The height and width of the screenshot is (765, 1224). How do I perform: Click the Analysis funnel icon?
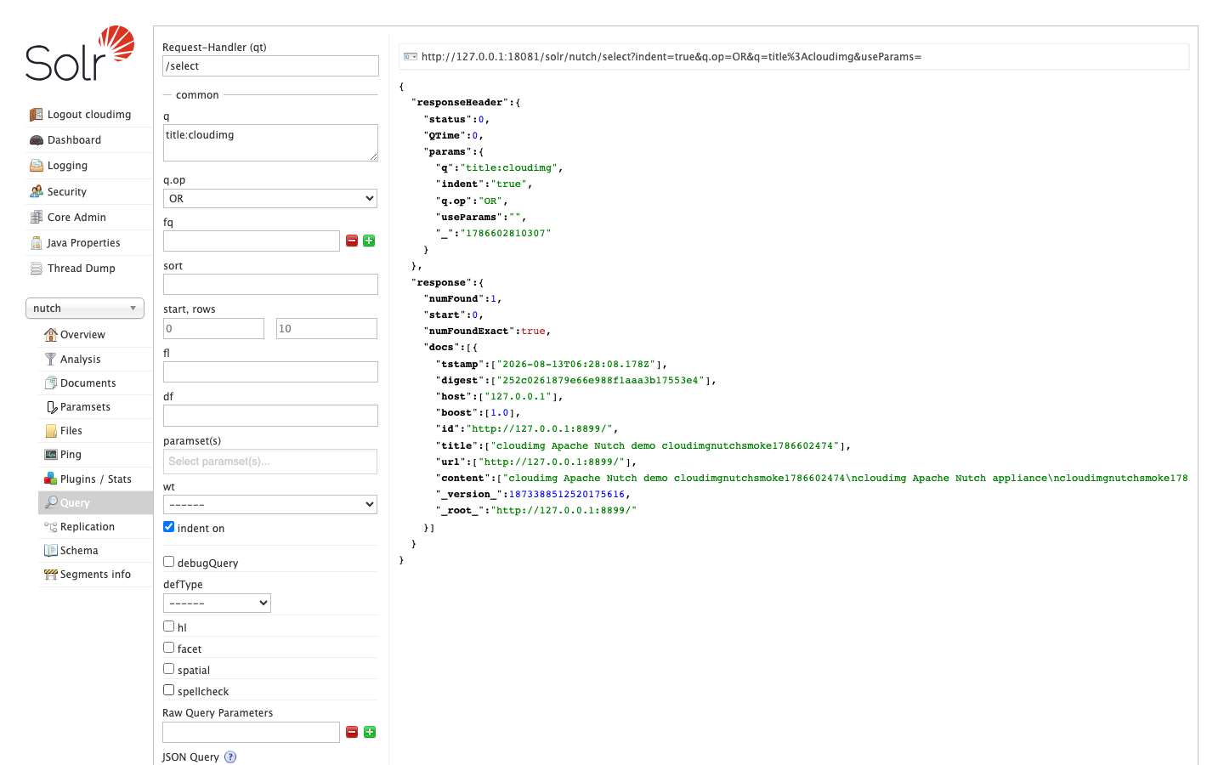(51, 359)
